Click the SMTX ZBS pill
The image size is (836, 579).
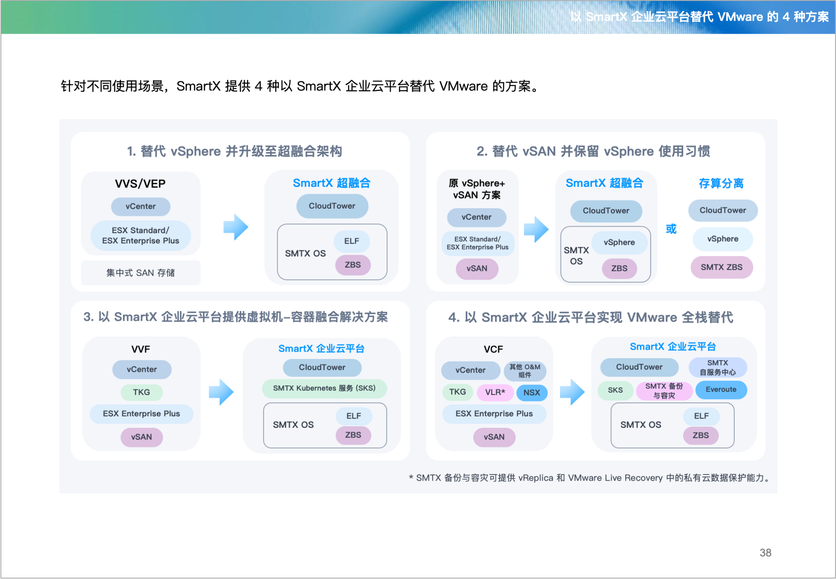pyautogui.click(x=721, y=267)
